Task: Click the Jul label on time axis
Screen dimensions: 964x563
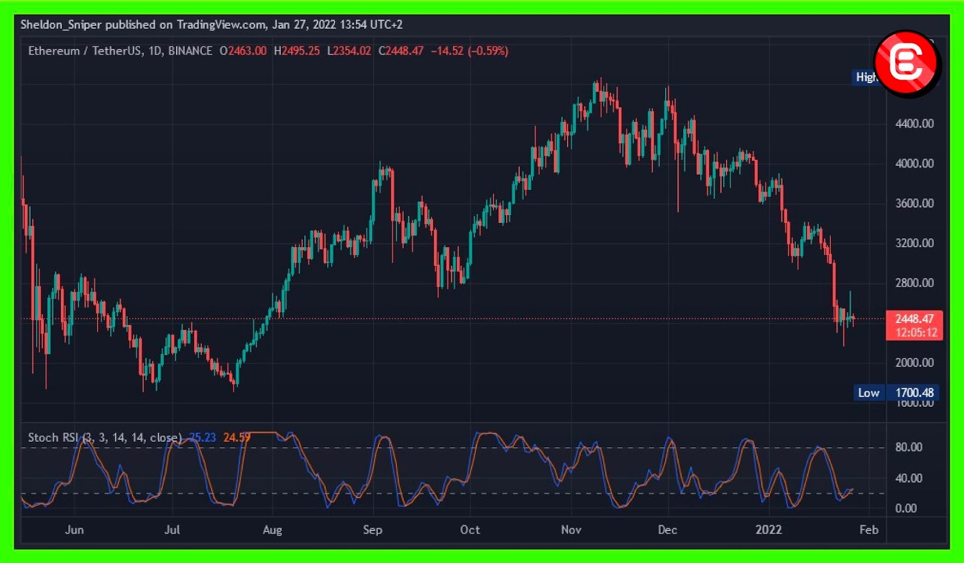Action: (172, 530)
